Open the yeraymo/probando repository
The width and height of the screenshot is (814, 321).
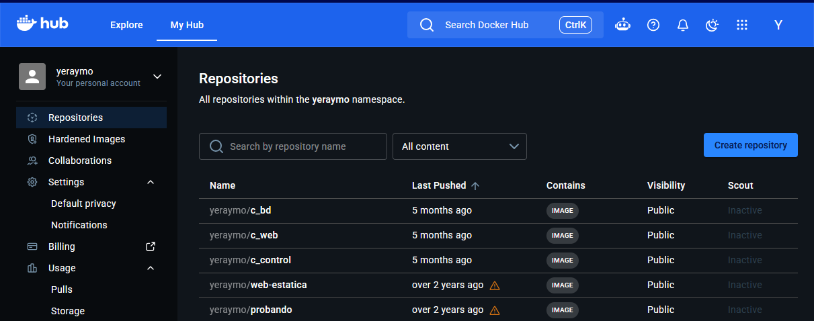tap(251, 310)
